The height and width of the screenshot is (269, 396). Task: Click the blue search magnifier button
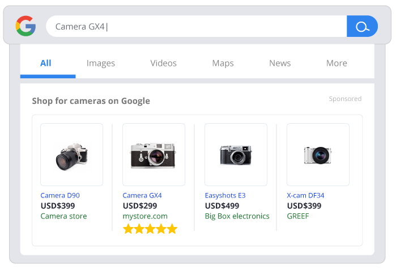(x=362, y=26)
